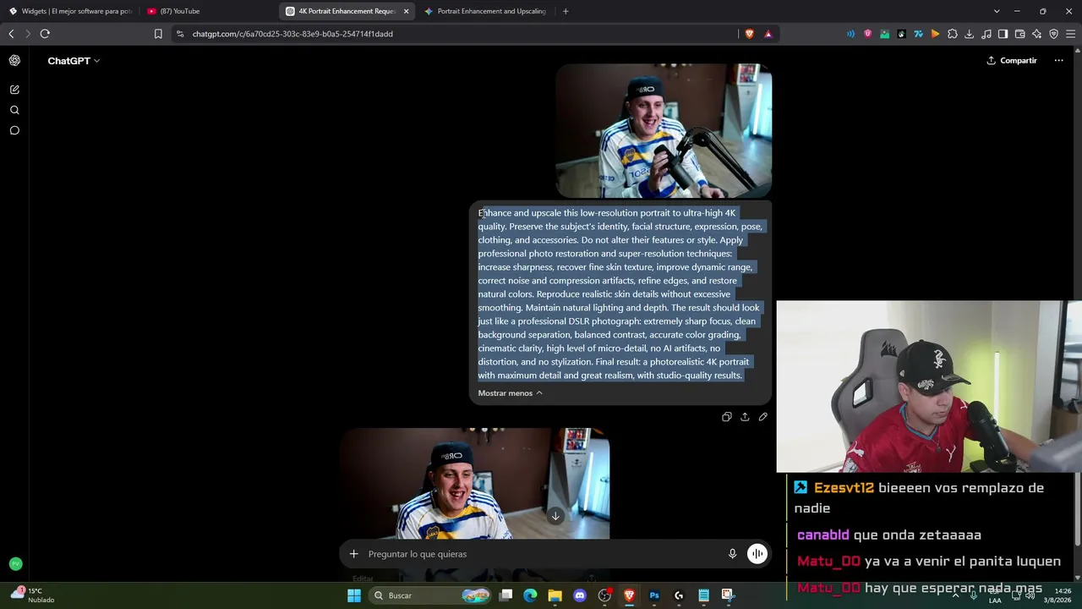The height and width of the screenshot is (609, 1082).
Task: Click the Compartir share button
Action: click(1012, 61)
